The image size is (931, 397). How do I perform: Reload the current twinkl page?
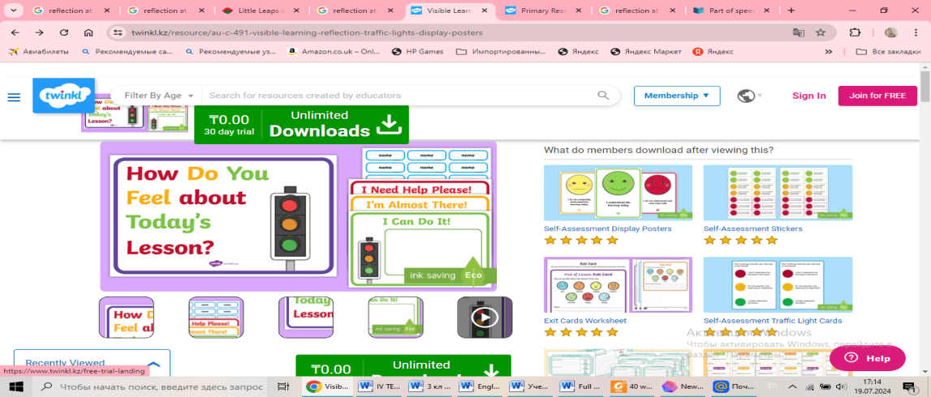(64, 32)
